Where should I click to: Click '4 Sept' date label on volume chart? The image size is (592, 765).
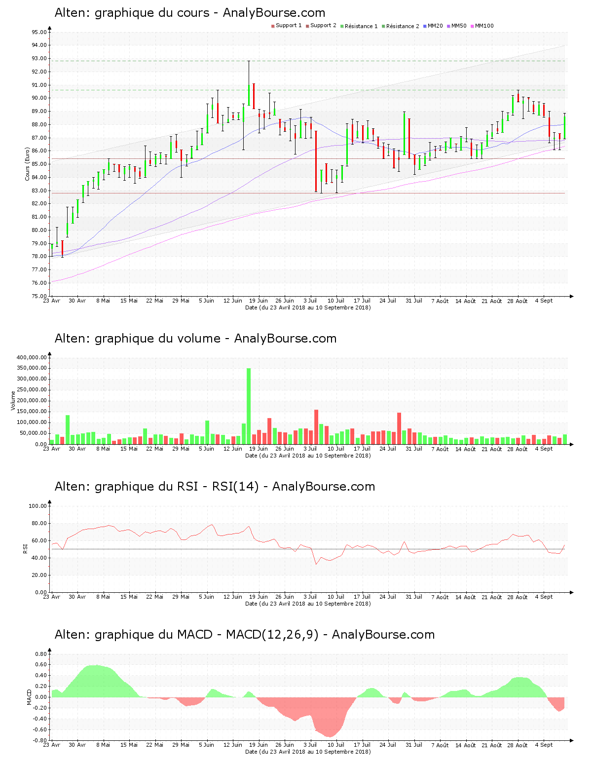pos(544,449)
